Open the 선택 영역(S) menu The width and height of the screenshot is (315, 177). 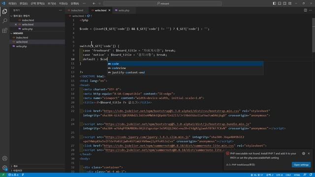(37, 3)
